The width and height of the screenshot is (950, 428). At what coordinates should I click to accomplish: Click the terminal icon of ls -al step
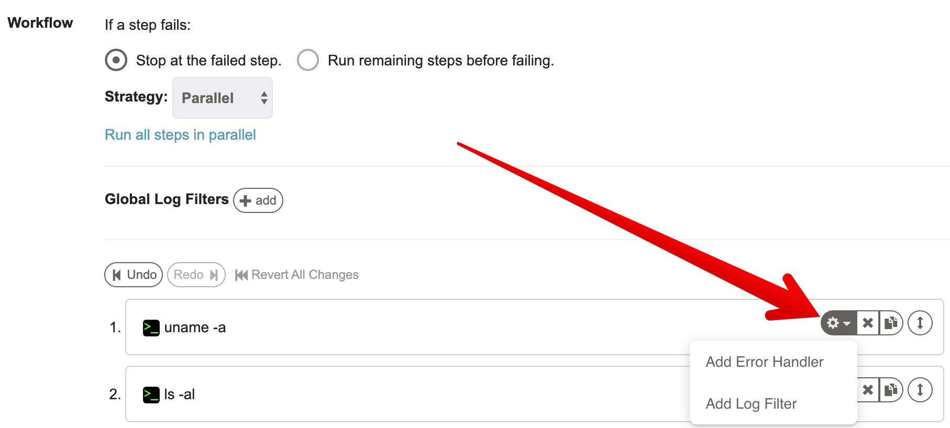(151, 395)
